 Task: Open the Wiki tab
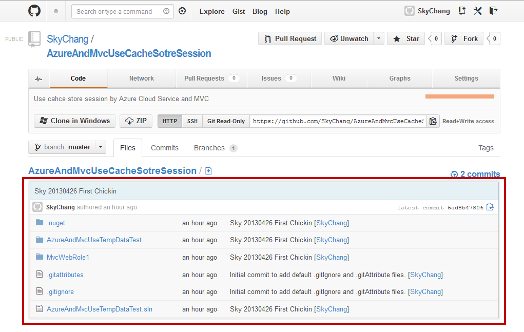point(339,79)
